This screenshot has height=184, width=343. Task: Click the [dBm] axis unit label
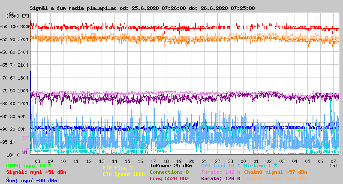pyautogui.click(x=12, y=15)
